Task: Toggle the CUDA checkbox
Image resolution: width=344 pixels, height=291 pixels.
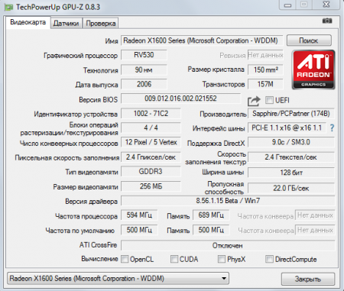Action: pos(174,259)
